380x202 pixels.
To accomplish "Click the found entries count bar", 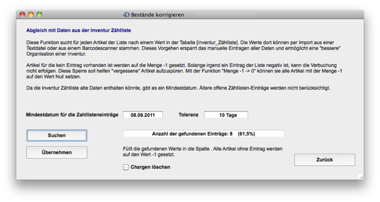I will tap(203, 134).
